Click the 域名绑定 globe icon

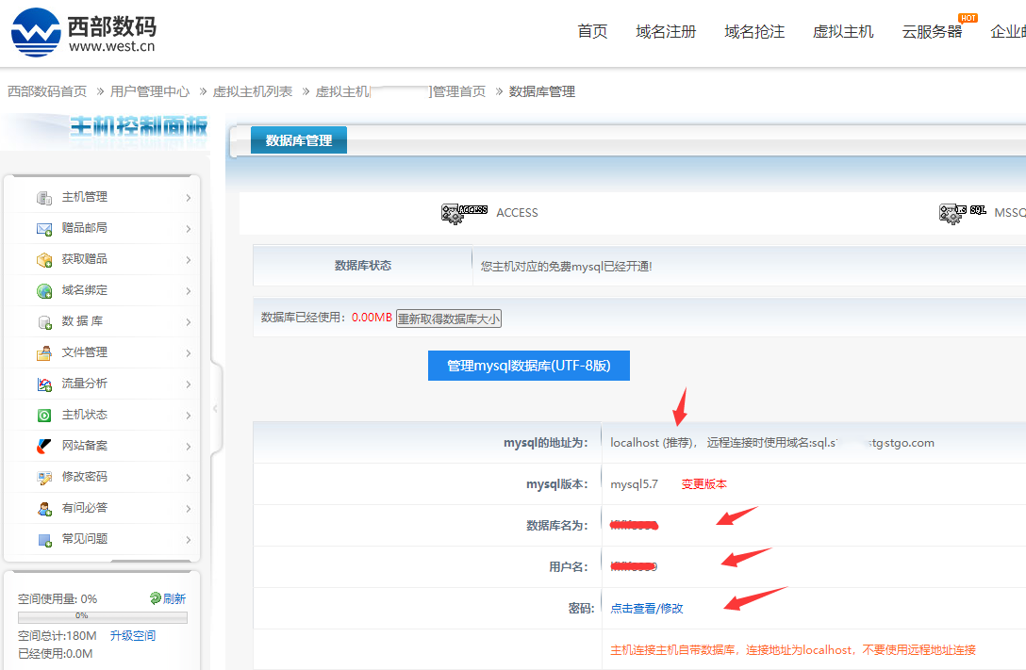point(44,291)
